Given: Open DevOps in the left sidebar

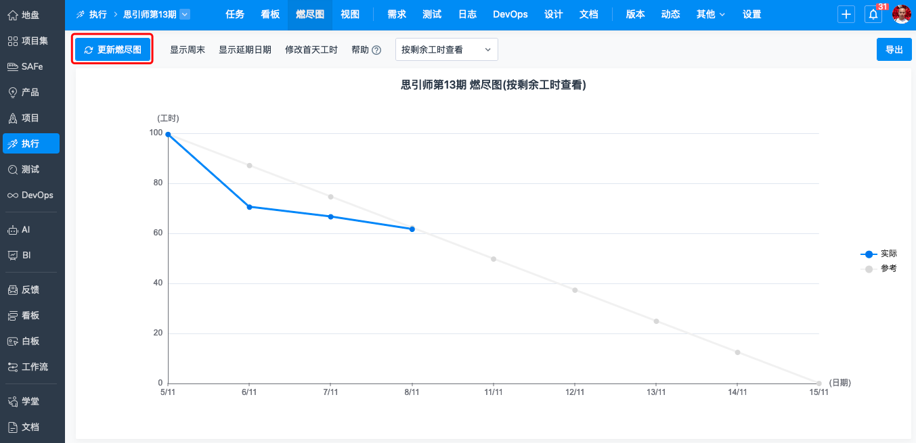Looking at the screenshot, I should (32, 195).
